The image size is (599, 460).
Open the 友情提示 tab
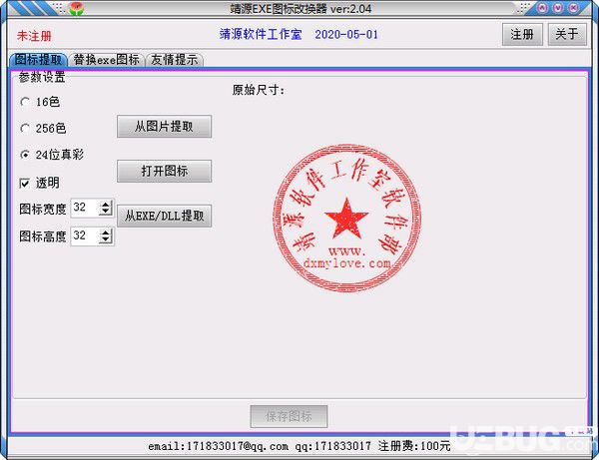(174, 60)
